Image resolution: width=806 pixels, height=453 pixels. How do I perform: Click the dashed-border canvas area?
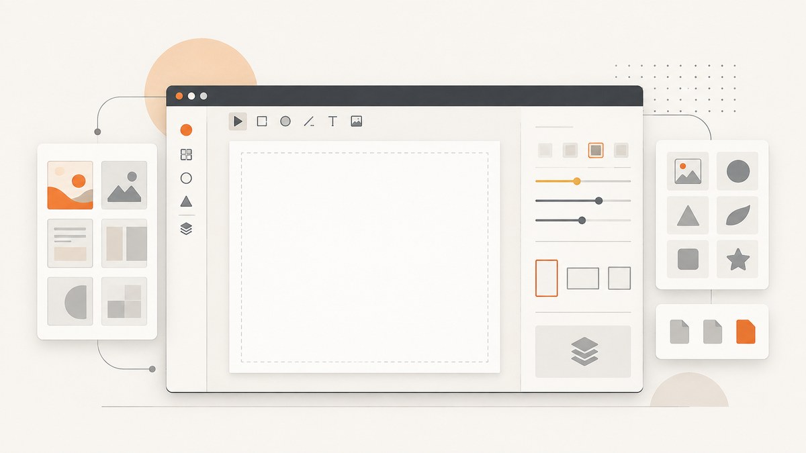[x=365, y=257]
